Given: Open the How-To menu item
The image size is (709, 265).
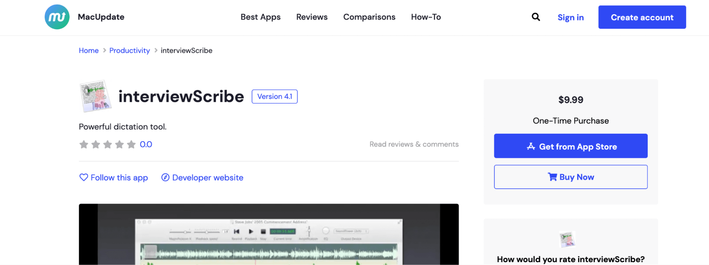Looking at the screenshot, I should [426, 17].
